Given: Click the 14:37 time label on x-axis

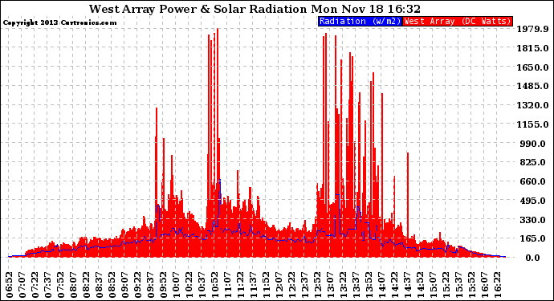Looking at the screenshot, I should [407, 285].
